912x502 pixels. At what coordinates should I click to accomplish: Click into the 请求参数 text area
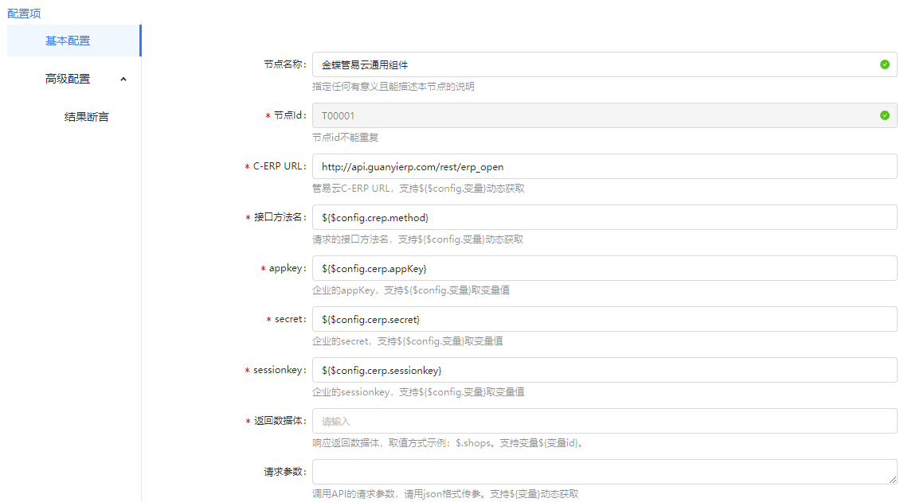pyautogui.click(x=604, y=471)
